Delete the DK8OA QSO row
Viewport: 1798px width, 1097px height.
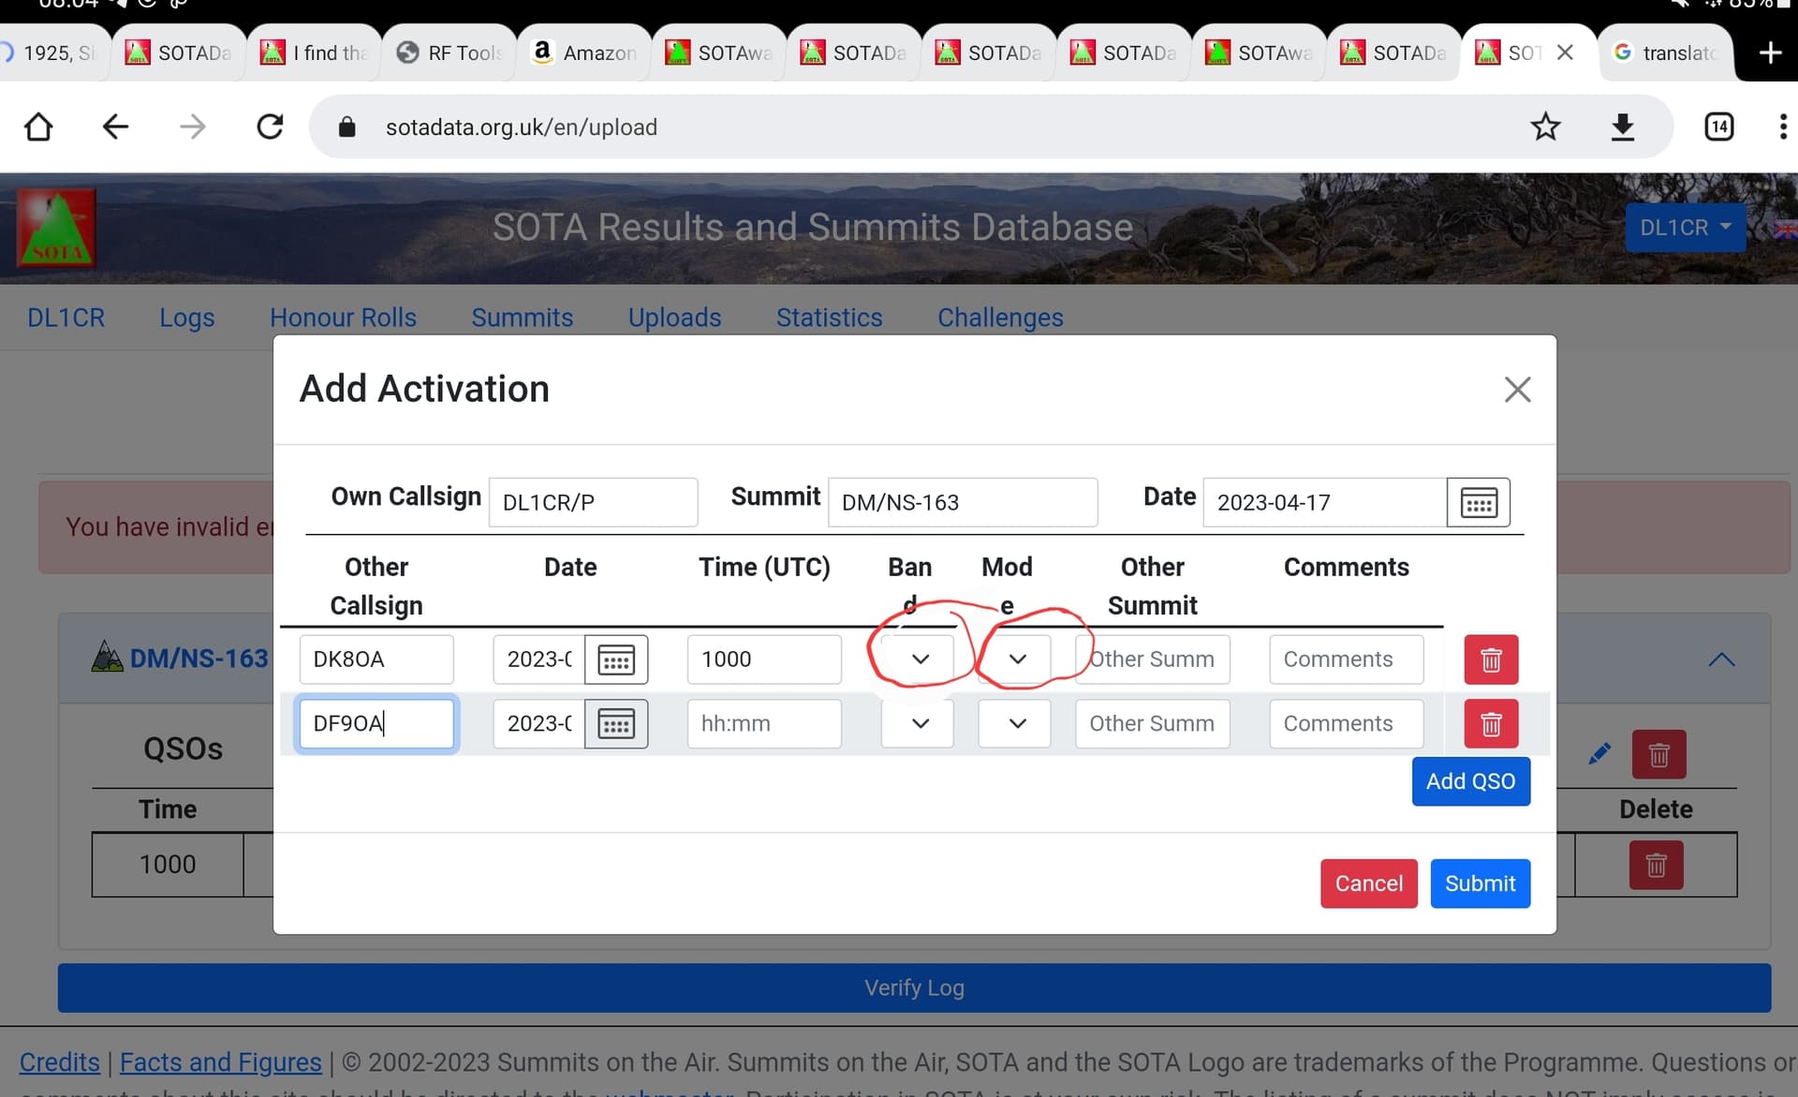coord(1491,660)
